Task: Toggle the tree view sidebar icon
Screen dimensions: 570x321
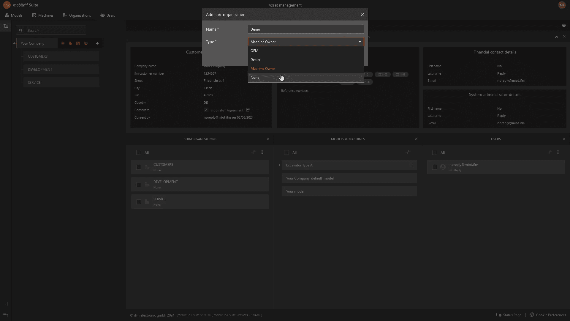Action: 6,26
